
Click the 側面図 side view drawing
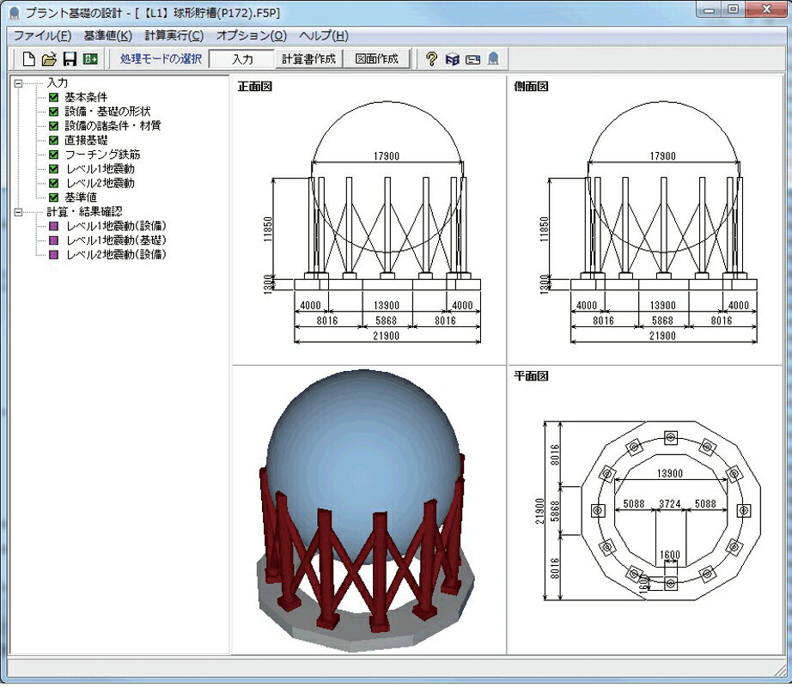coord(650,223)
